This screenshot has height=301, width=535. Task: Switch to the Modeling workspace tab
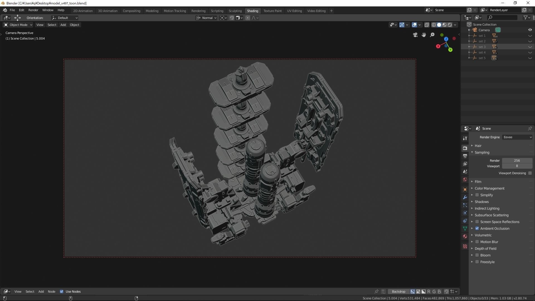(152, 11)
